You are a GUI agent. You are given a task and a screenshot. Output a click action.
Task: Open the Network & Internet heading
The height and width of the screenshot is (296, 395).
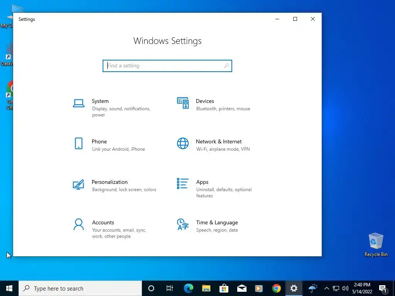219,141
